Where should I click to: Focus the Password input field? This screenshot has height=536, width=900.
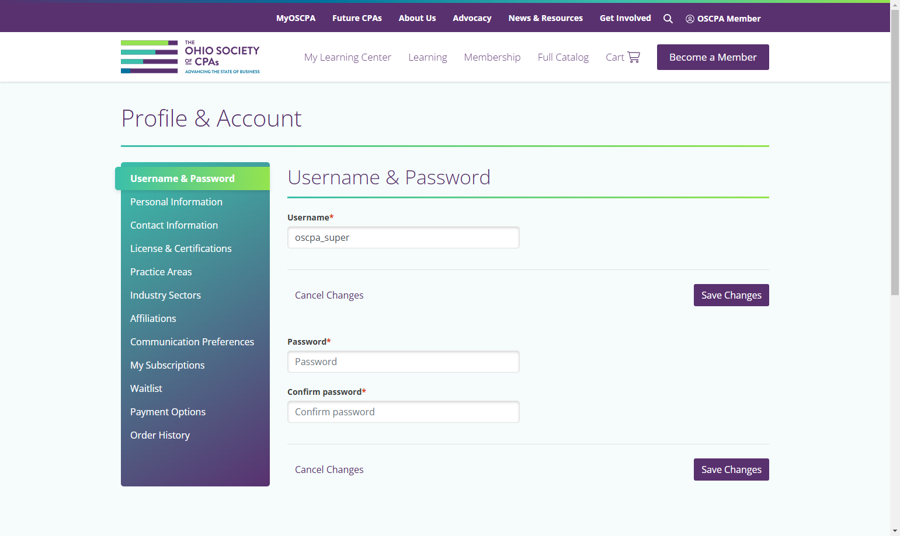(x=404, y=362)
